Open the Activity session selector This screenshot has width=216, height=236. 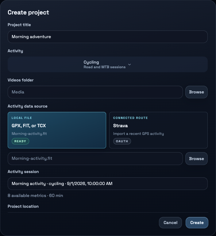point(108,184)
